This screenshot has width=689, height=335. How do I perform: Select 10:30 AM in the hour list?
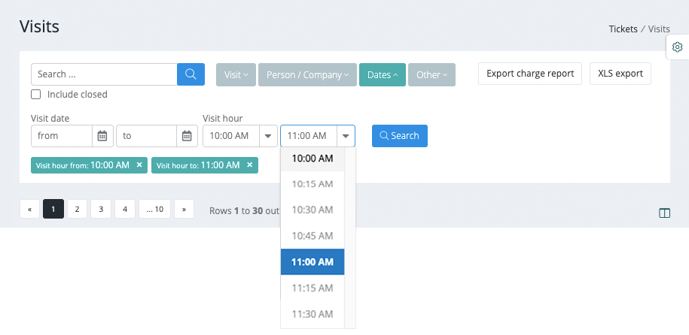click(x=312, y=210)
